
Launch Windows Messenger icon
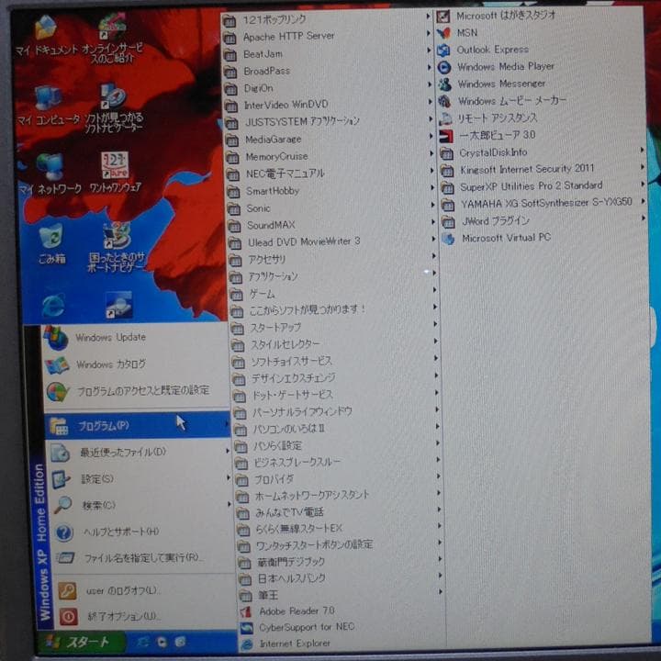pyautogui.click(x=444, y=84)
